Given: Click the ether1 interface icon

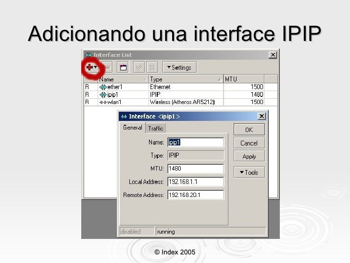Looking at the screenshot, I should tap(103, 87).
